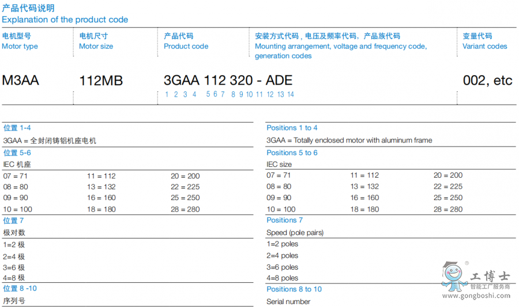
Task: Click the M3AA motor type value
Action: pyautogui.click(x=20, y=80)
